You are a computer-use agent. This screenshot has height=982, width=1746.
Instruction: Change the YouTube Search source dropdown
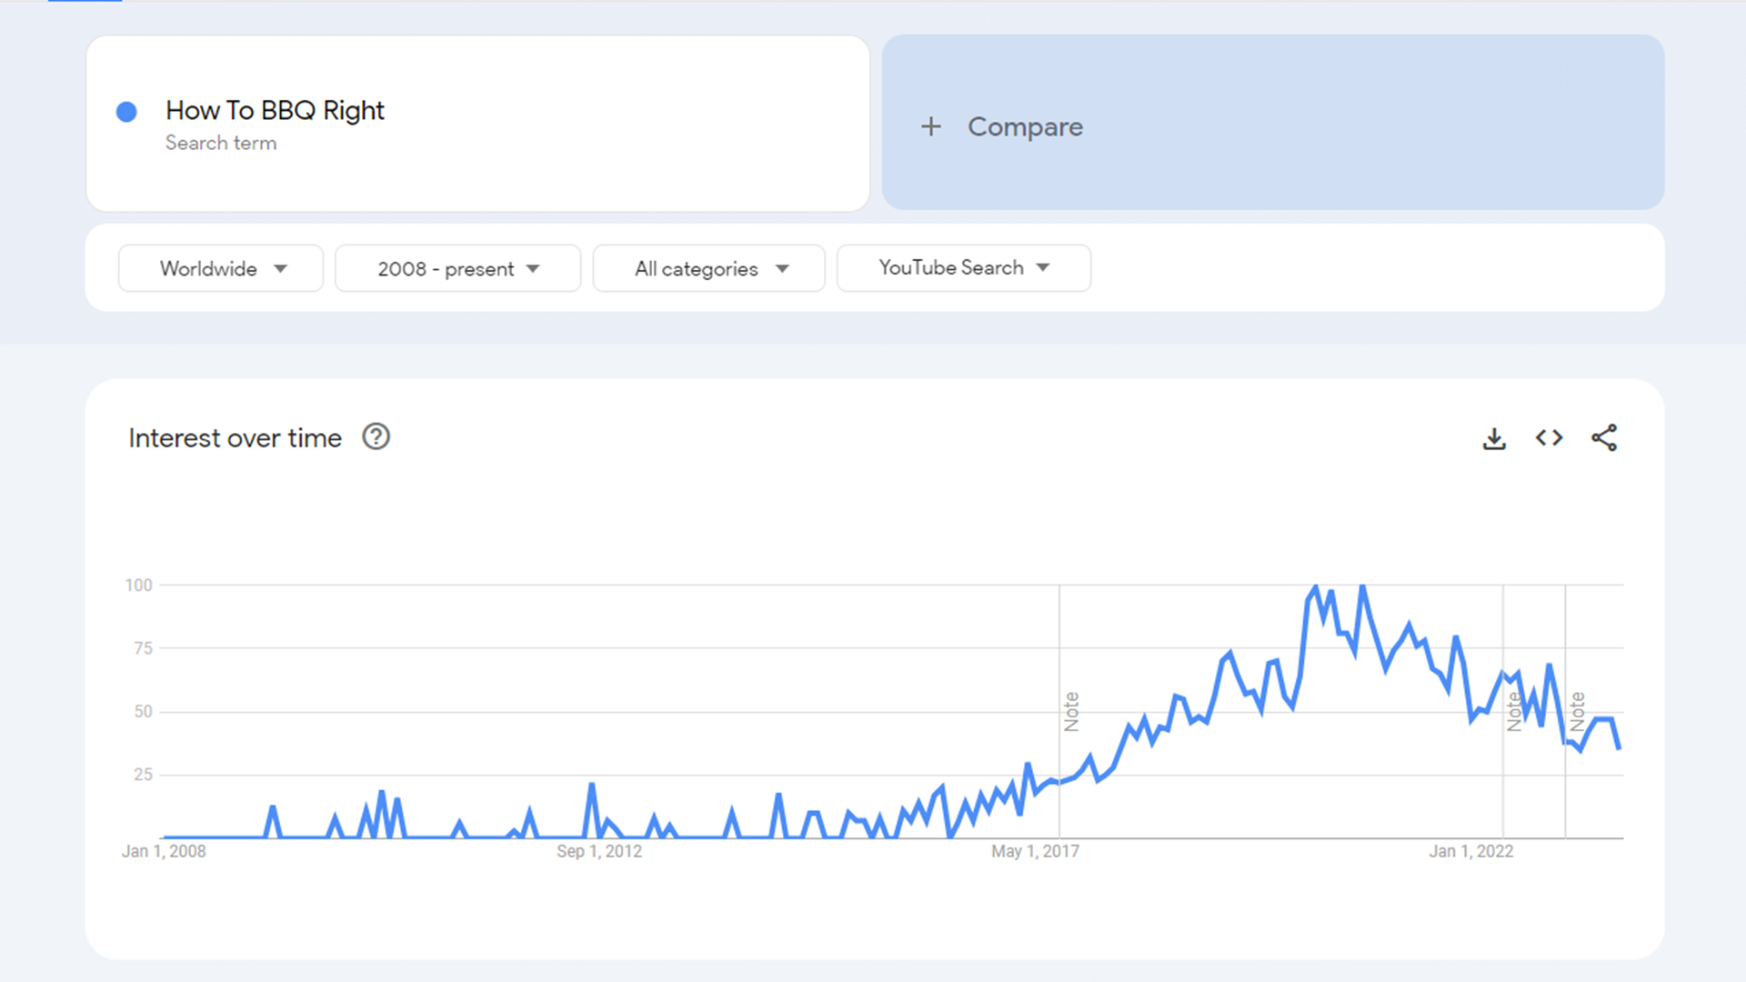click(x=963, y=268)
